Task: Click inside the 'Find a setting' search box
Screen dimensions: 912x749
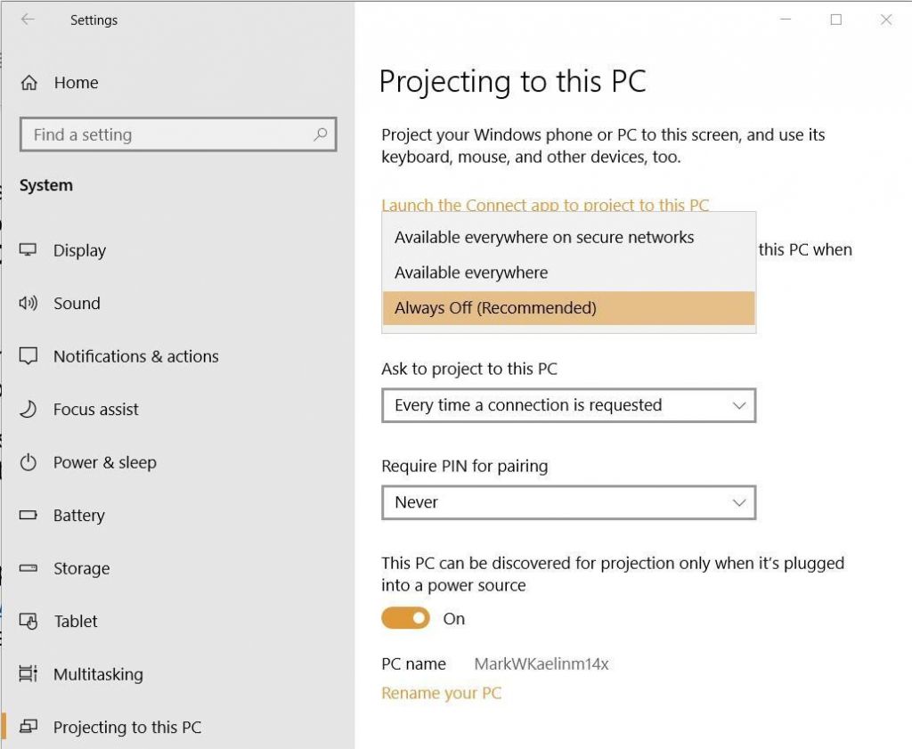Action: click(x=178, y=134)
